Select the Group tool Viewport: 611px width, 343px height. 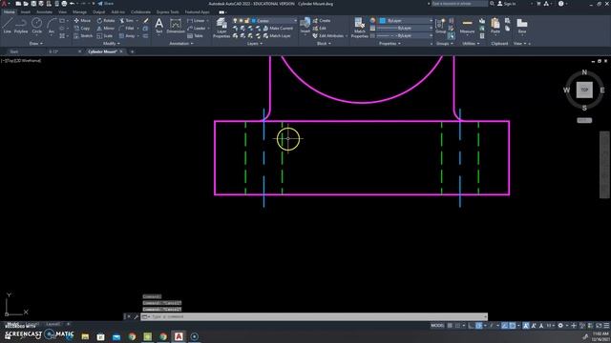440,26
